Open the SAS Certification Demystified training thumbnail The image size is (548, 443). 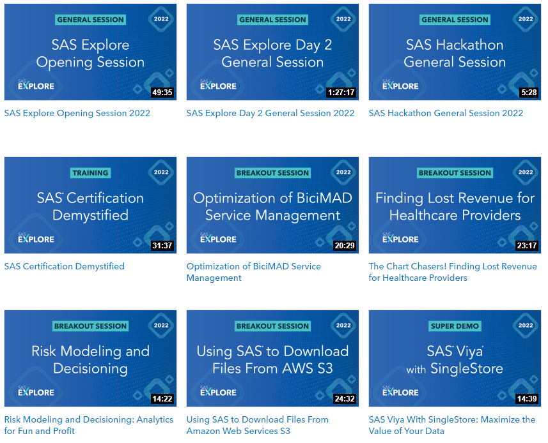pyautogui.click(x=90, y=206)
